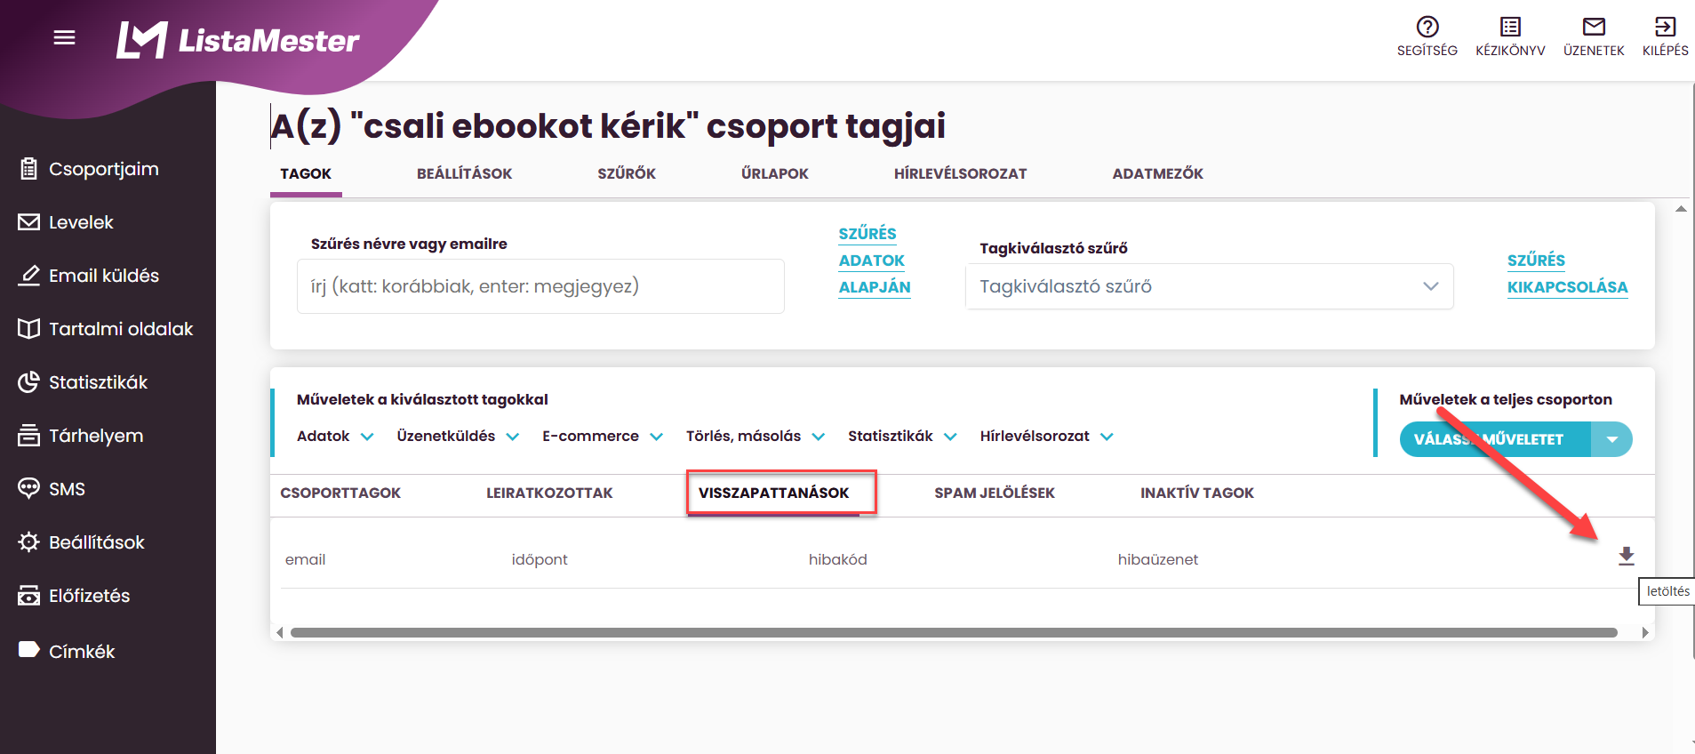Open Statisztikák in the sidebar
The image size is (1695, 754).
83,382
